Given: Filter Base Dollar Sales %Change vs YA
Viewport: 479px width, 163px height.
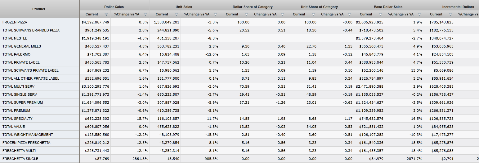Looking at the screenshot, I should [420, 15].
